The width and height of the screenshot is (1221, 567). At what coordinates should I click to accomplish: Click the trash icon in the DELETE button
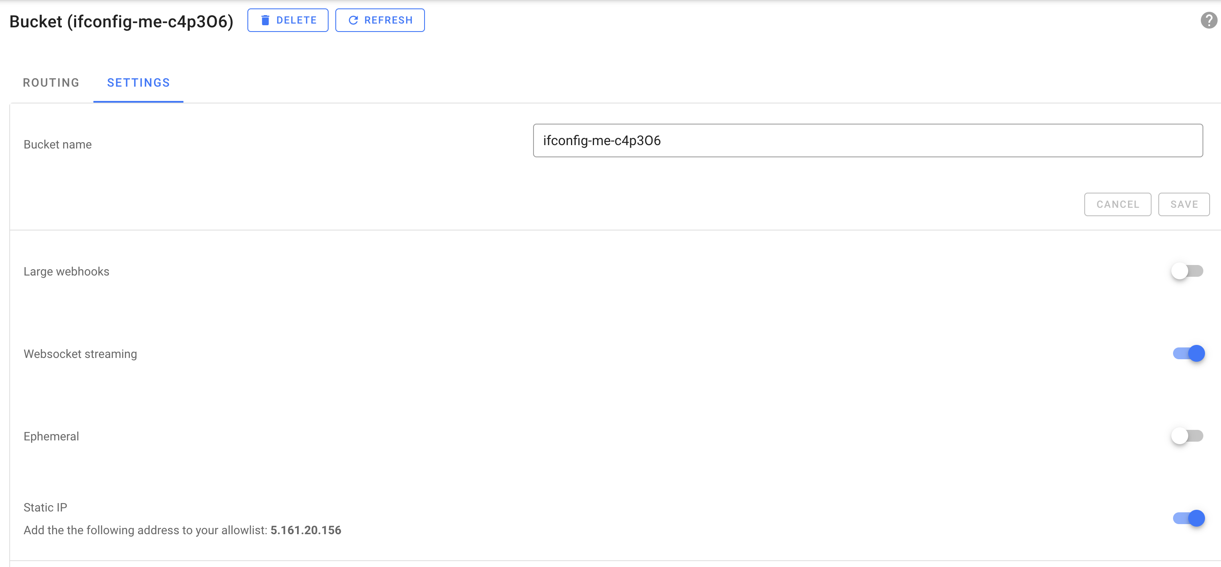pyautogui.click(x=266, y=20)
